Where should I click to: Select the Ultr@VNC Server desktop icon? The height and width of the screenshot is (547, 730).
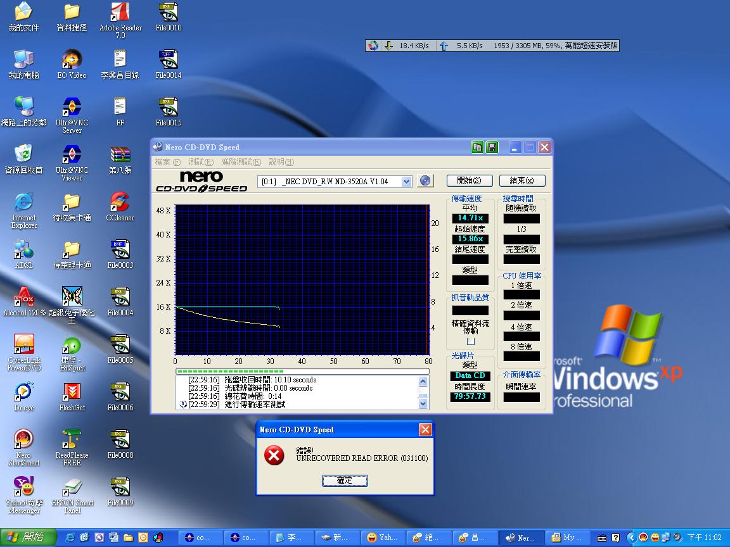(72, 115)
